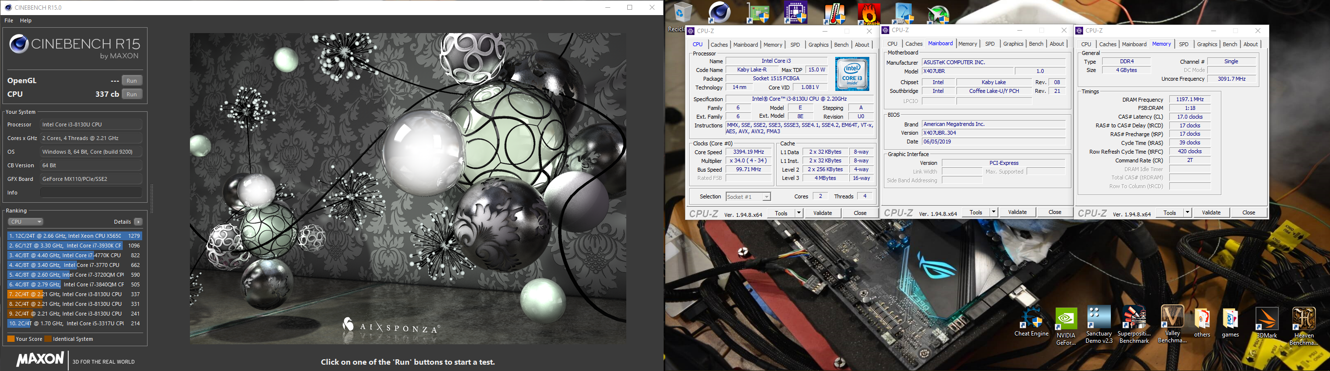Open the purple CPU chip desktop shortcut
1330x371 pixels.
pyautogui.click(x=796, y=12)
